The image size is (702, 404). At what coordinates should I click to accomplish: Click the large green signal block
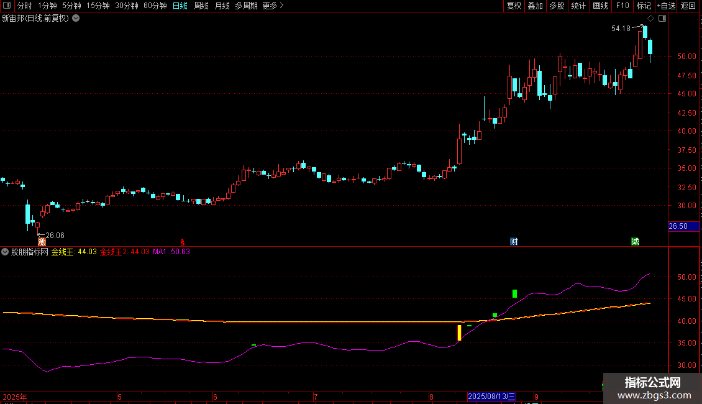tap(514, 293)
